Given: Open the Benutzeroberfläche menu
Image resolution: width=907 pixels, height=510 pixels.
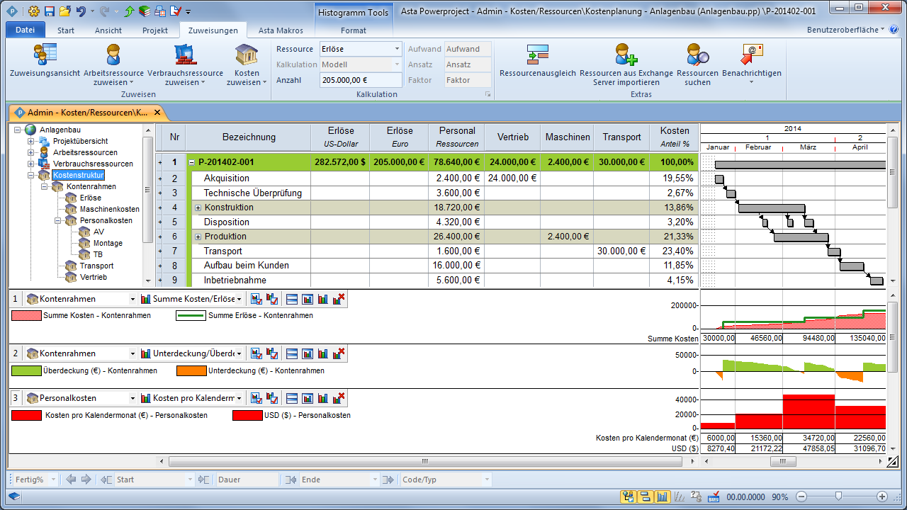Looking at the screenshot, I should 846,30.
